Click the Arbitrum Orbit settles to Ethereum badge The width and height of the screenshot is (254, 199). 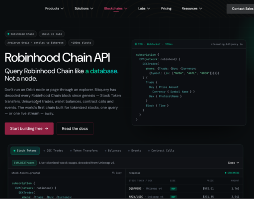pos(35,43)
